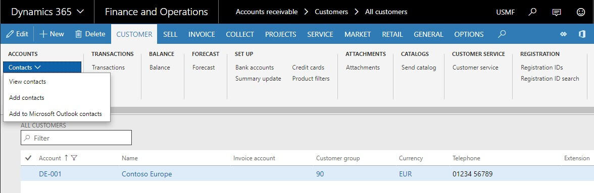
Task: Open the messages icon in the header
Action: (557, 12)
